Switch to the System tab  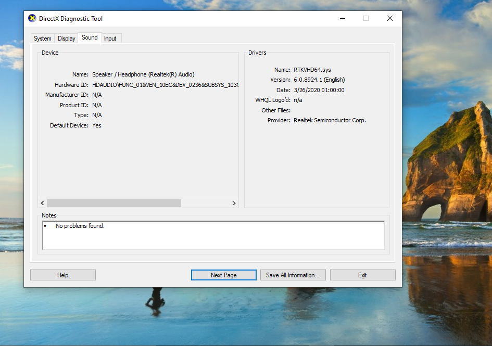click(x=42, y=39)
